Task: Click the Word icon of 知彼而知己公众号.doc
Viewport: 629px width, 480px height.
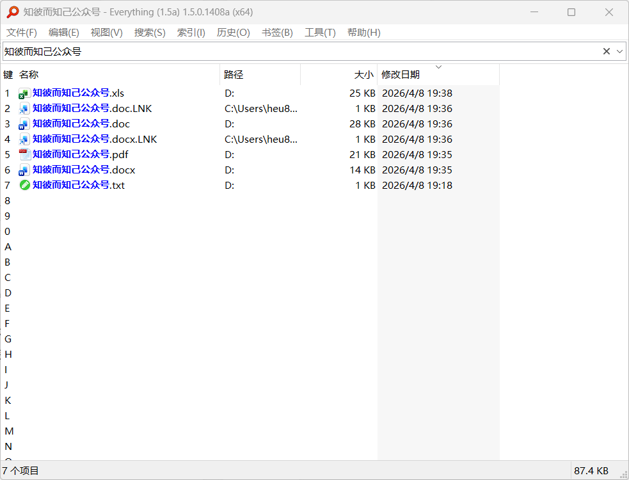Action: (x=24, y=124)
